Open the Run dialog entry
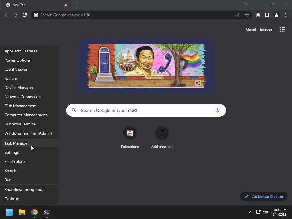This screenshot has height=219, width=292. click(x=29, y=180)
